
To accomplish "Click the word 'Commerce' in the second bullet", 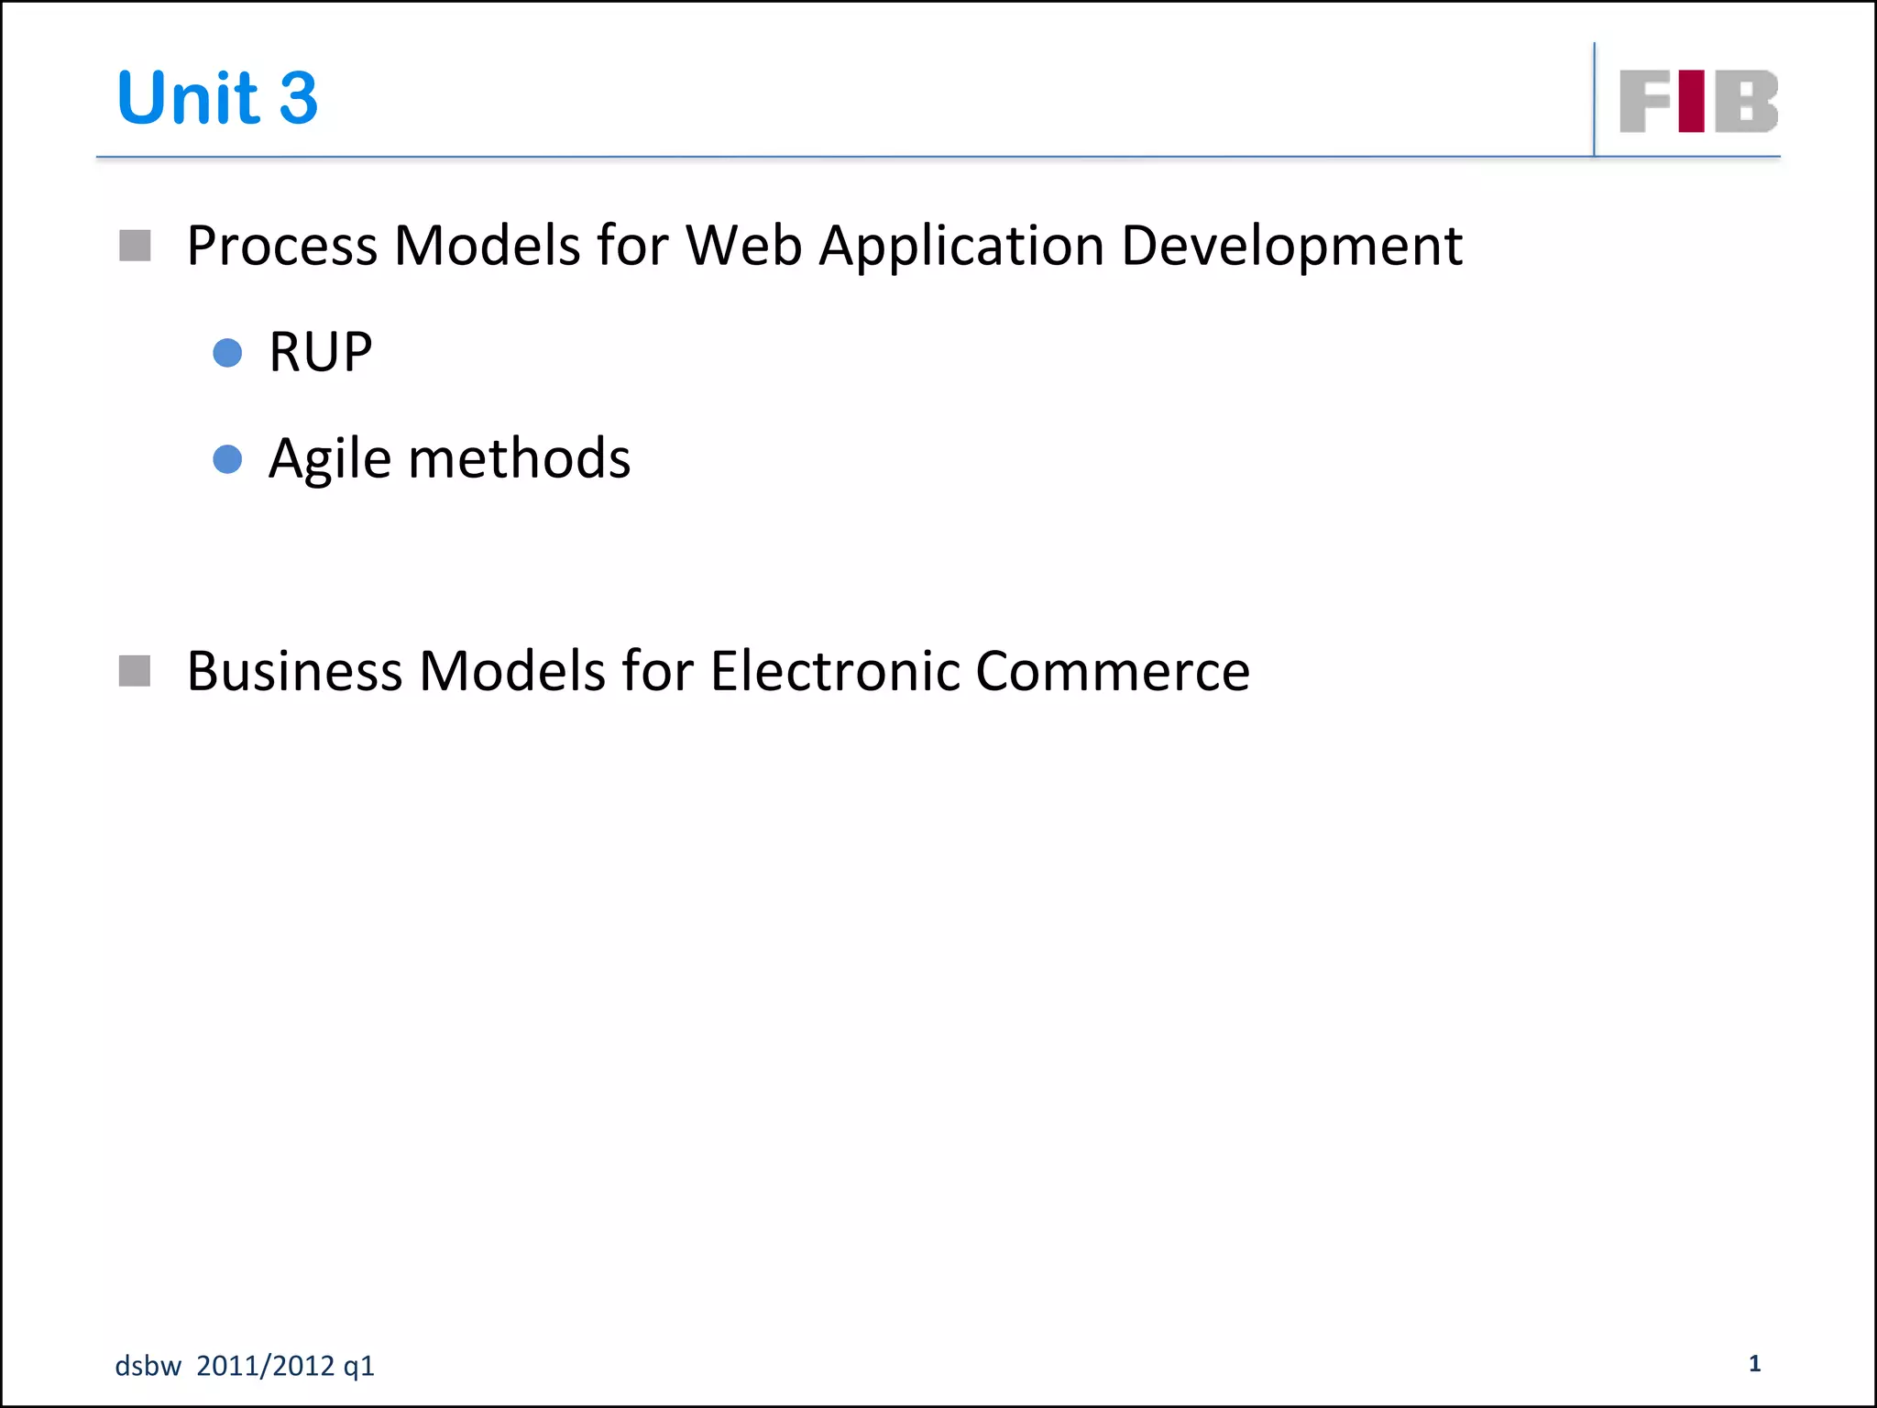I will pos(1112,671).
